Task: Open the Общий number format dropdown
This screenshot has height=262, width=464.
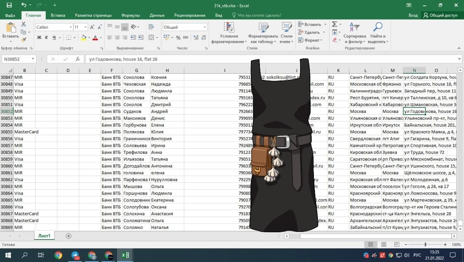Action: click(x=205, y=27)
